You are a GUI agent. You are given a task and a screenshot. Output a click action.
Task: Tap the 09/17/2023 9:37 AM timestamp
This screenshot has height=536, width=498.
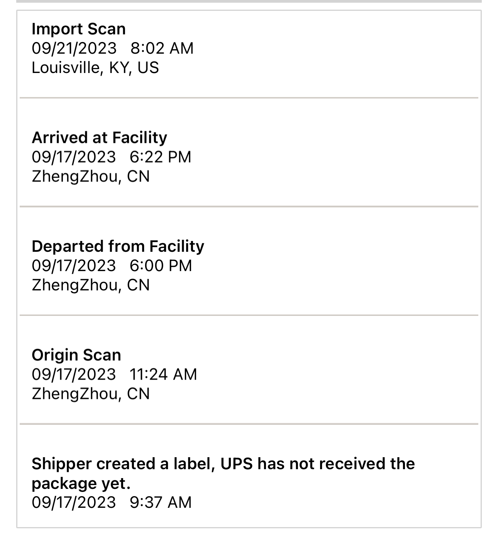112,502
